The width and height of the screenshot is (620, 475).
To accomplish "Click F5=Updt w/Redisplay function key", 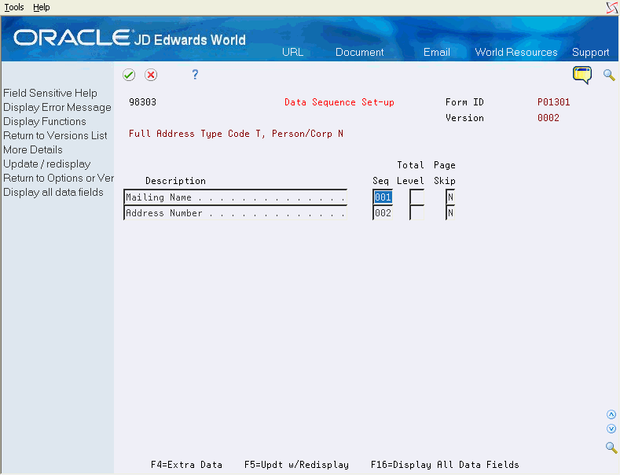I will (296, 465).
